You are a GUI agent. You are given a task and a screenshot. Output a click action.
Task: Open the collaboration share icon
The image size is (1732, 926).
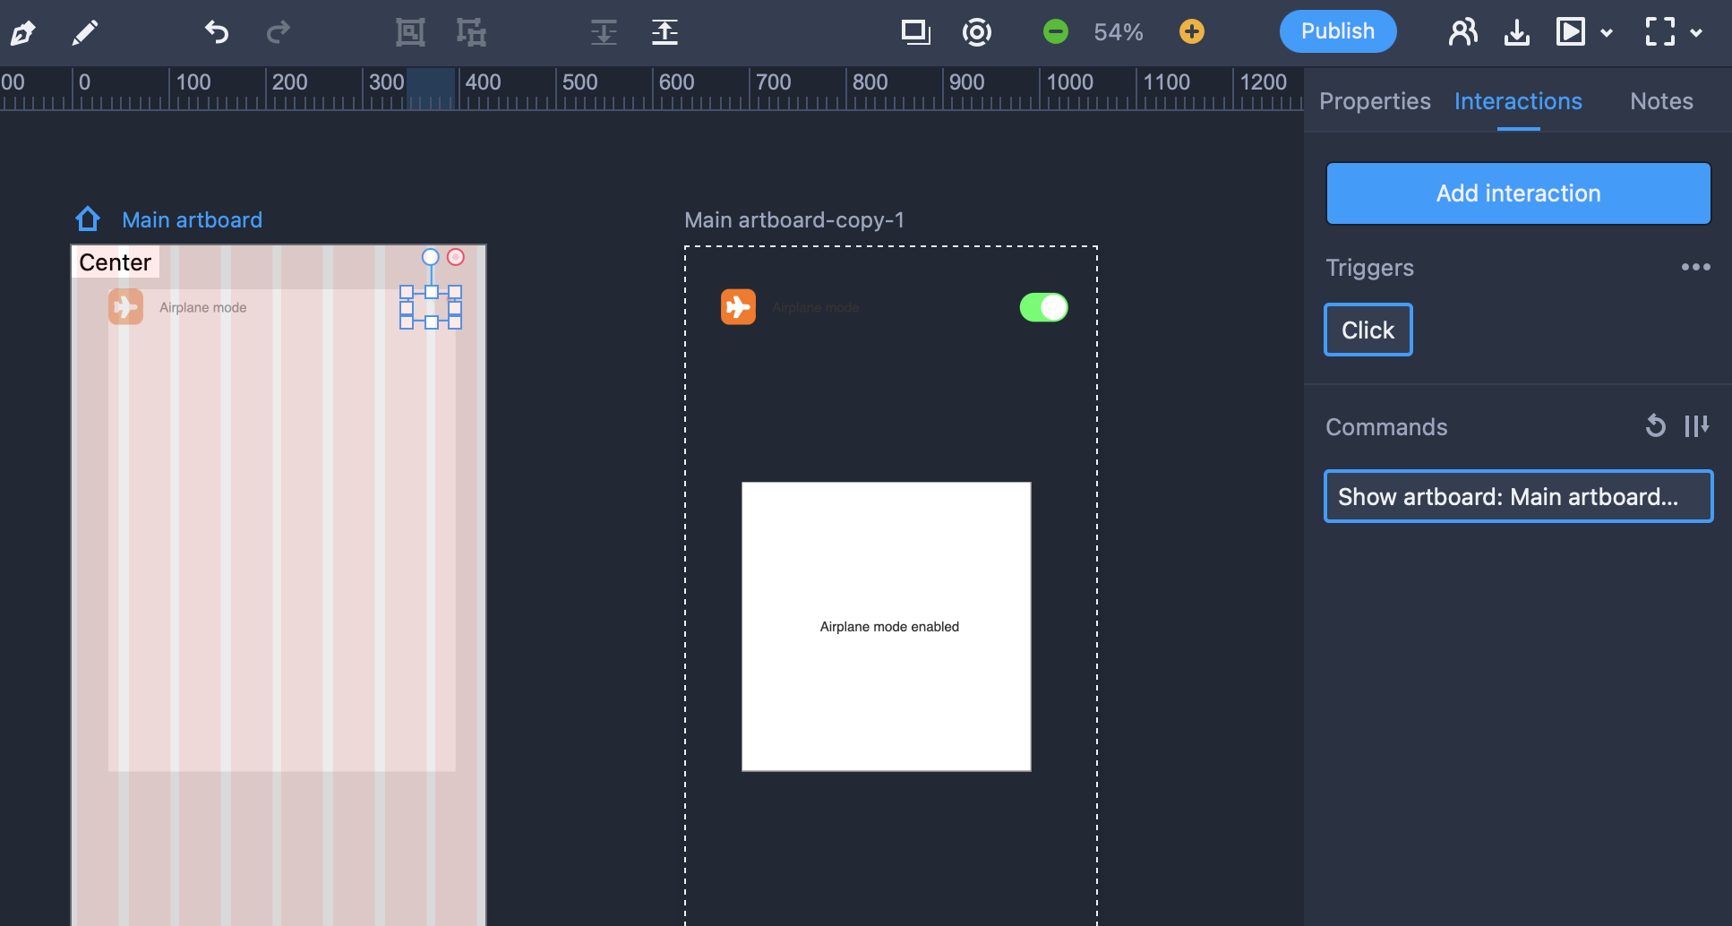(x=1462, y=31)
